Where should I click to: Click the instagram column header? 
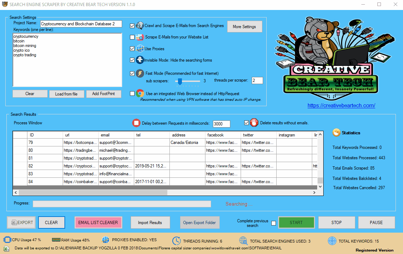[x=294, y=135]
